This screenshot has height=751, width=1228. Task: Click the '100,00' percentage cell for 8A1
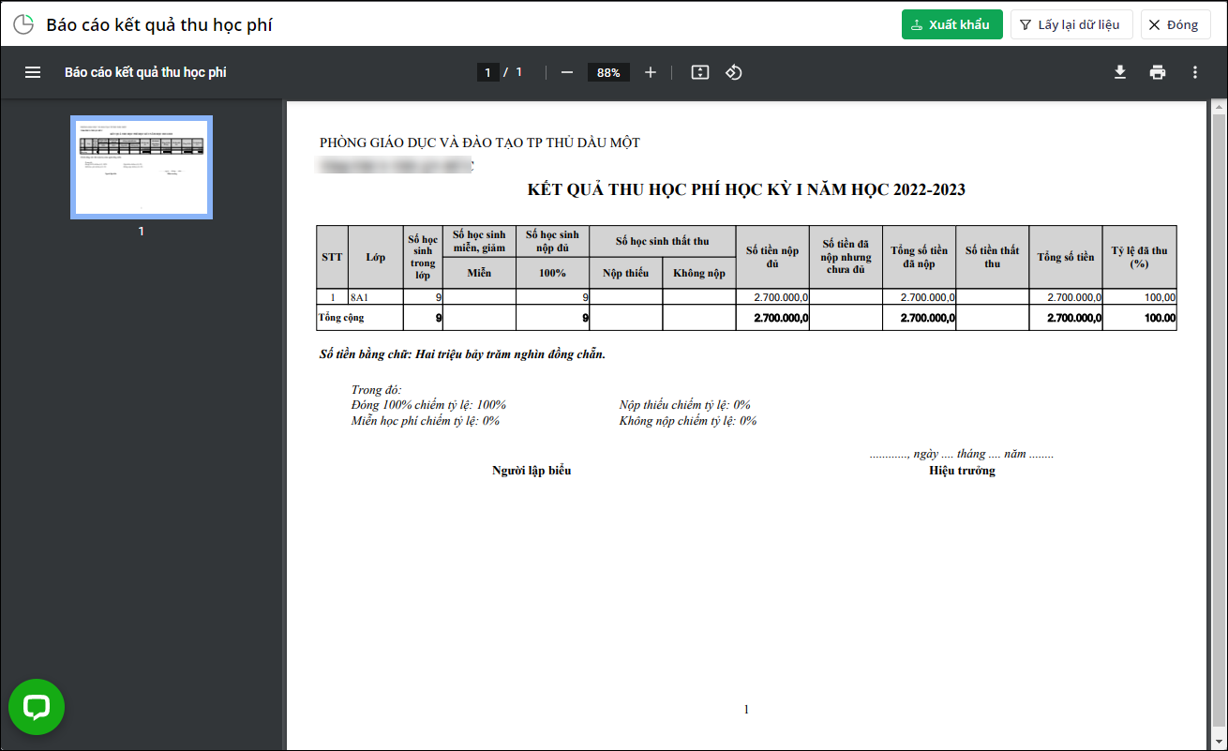tap(1139, 297)
